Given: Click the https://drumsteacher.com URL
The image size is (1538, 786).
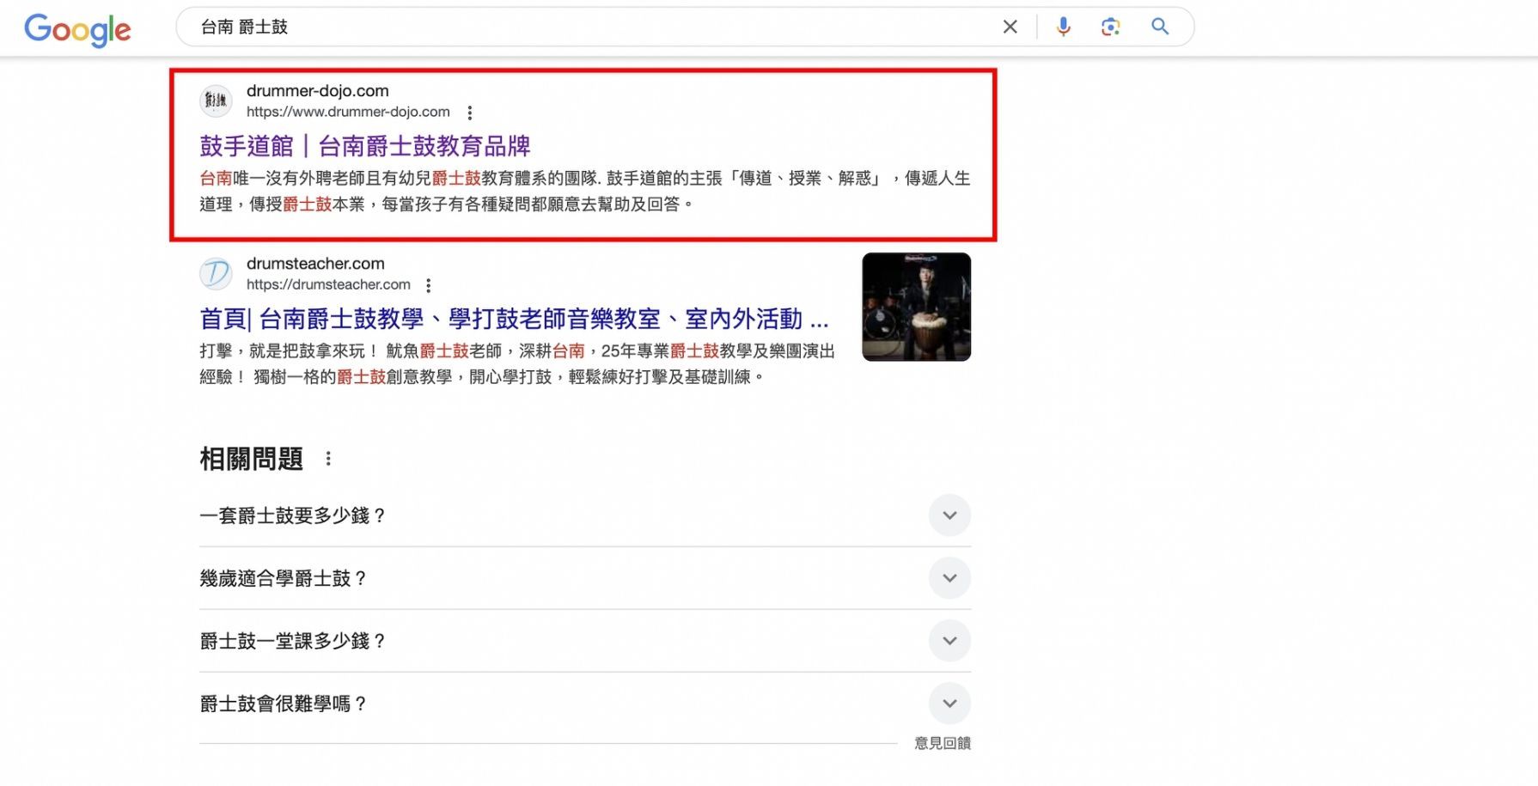Looking at the screenshot, I should [x=328, y=284].
